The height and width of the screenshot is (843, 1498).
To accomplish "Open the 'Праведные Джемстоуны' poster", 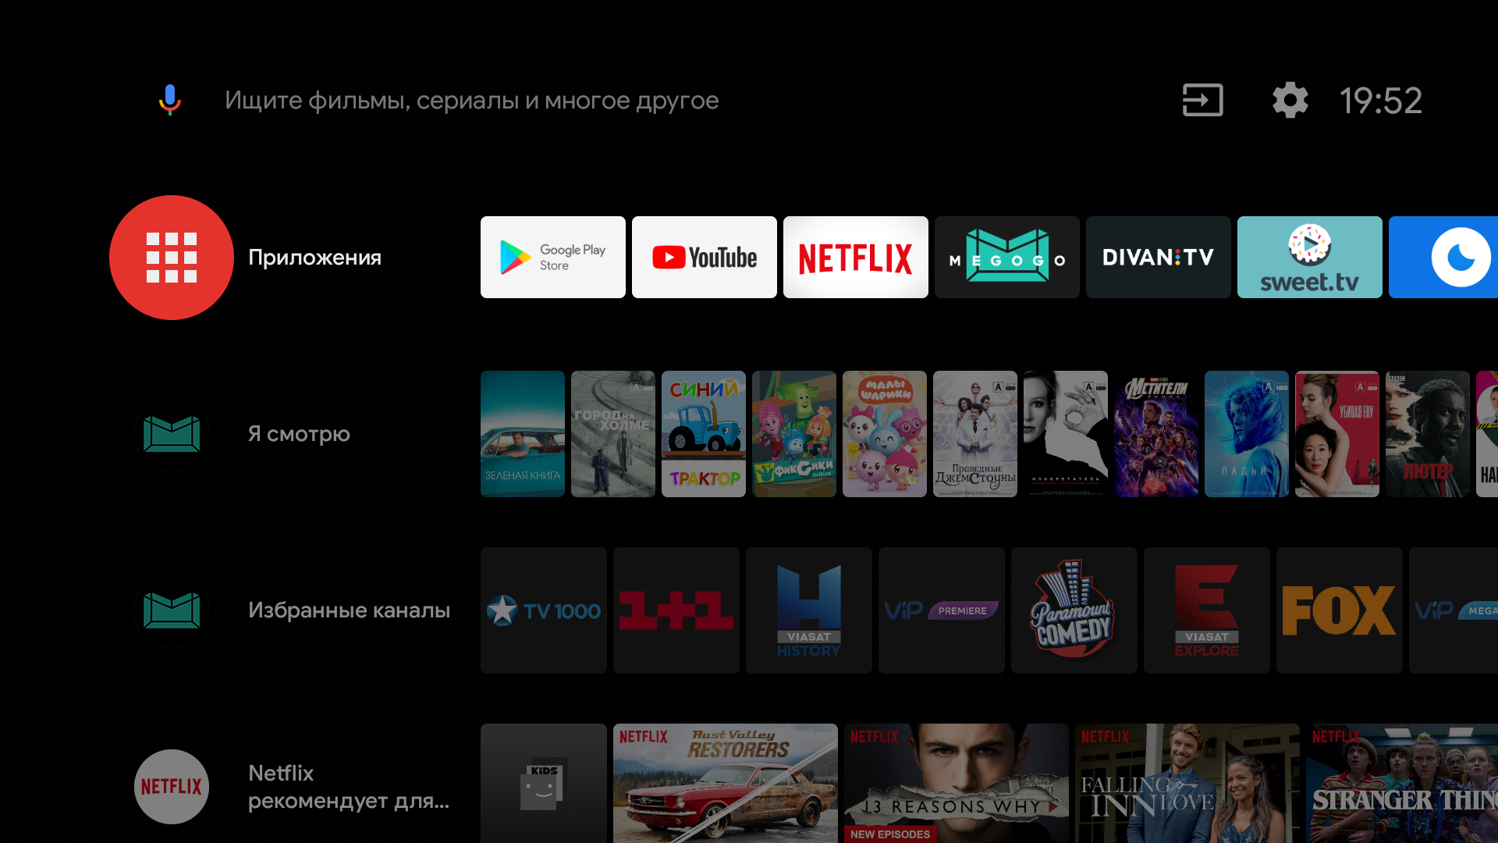I will pyautogui.click(x=975, y=434).
